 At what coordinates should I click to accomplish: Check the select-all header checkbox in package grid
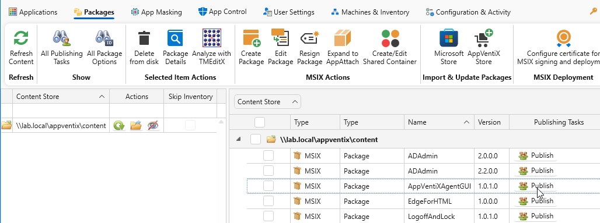pos(260,122)
